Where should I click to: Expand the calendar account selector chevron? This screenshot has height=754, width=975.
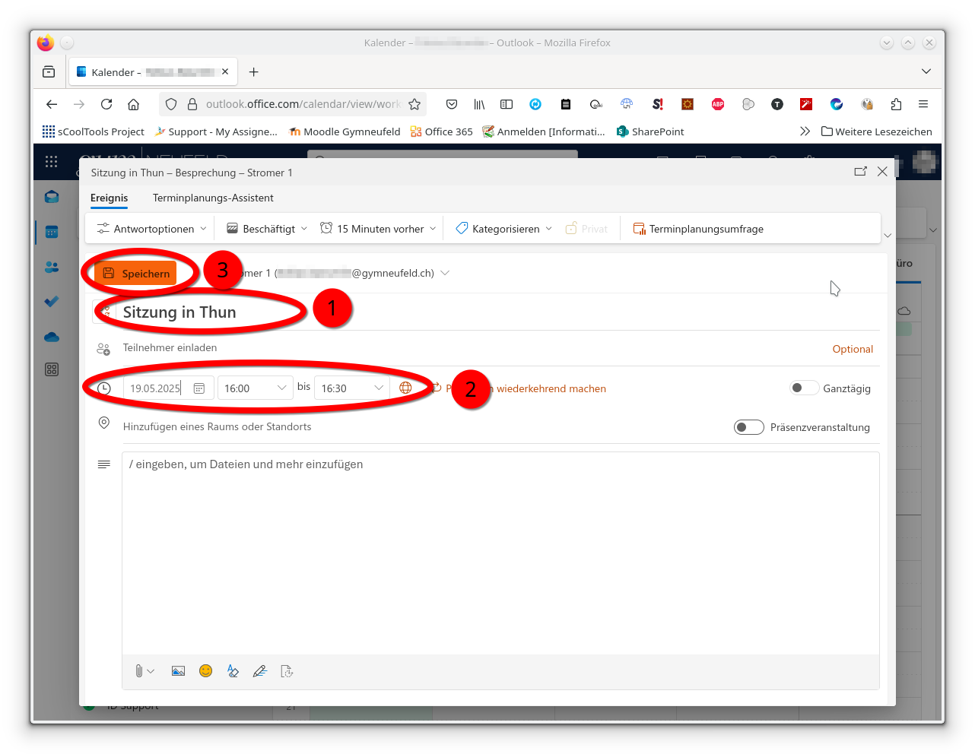coord(445,273)
